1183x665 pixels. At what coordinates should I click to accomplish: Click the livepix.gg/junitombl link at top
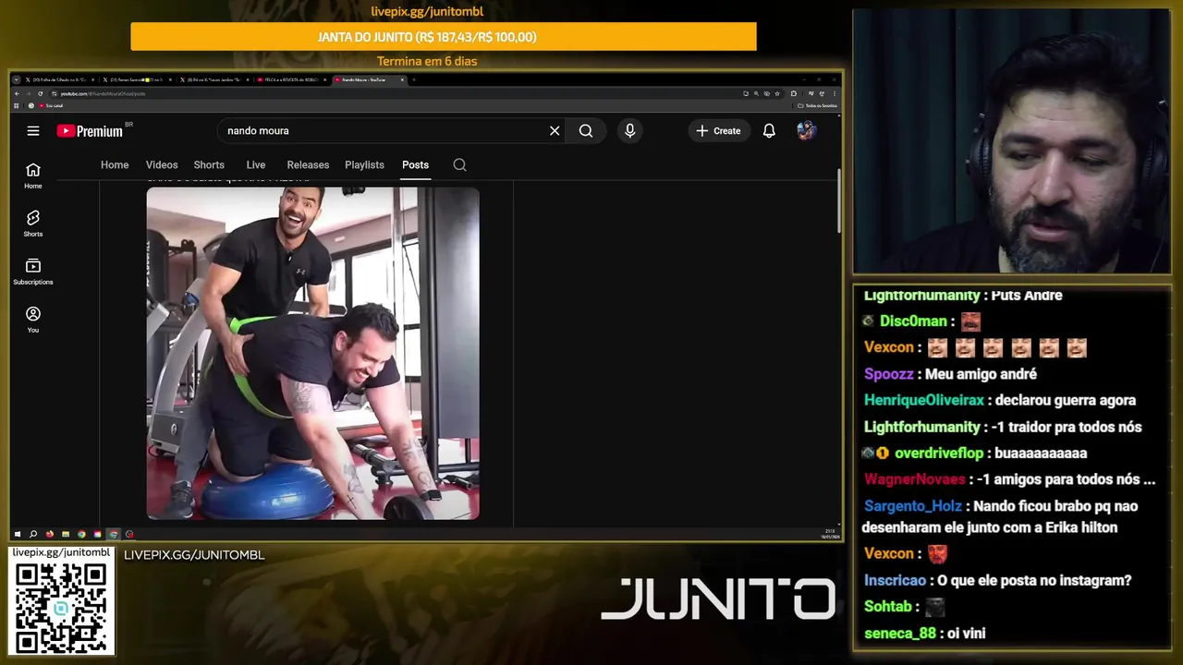427,11
